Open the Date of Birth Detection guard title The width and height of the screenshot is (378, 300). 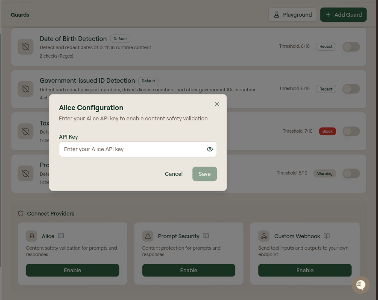click(x=73, y=39)
